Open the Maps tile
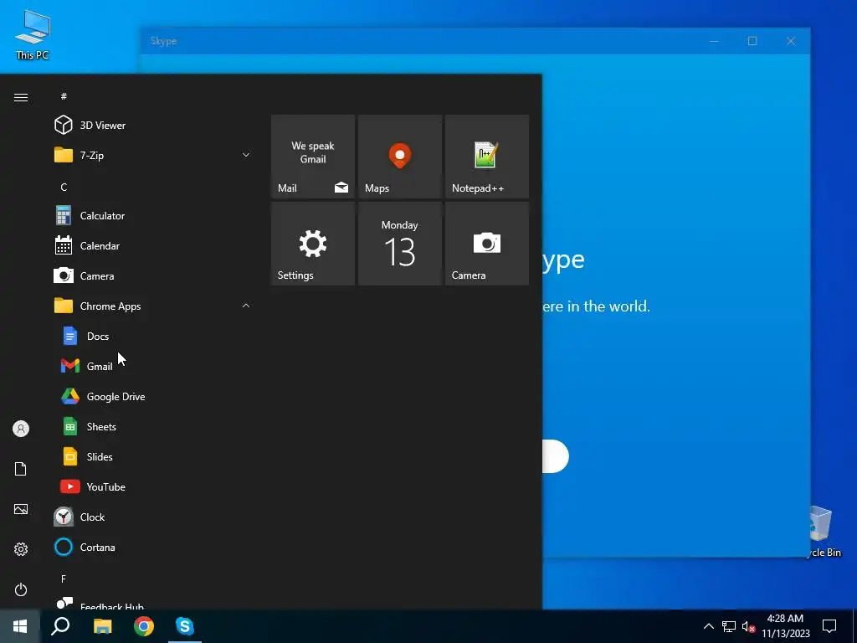 click(399, 157)
